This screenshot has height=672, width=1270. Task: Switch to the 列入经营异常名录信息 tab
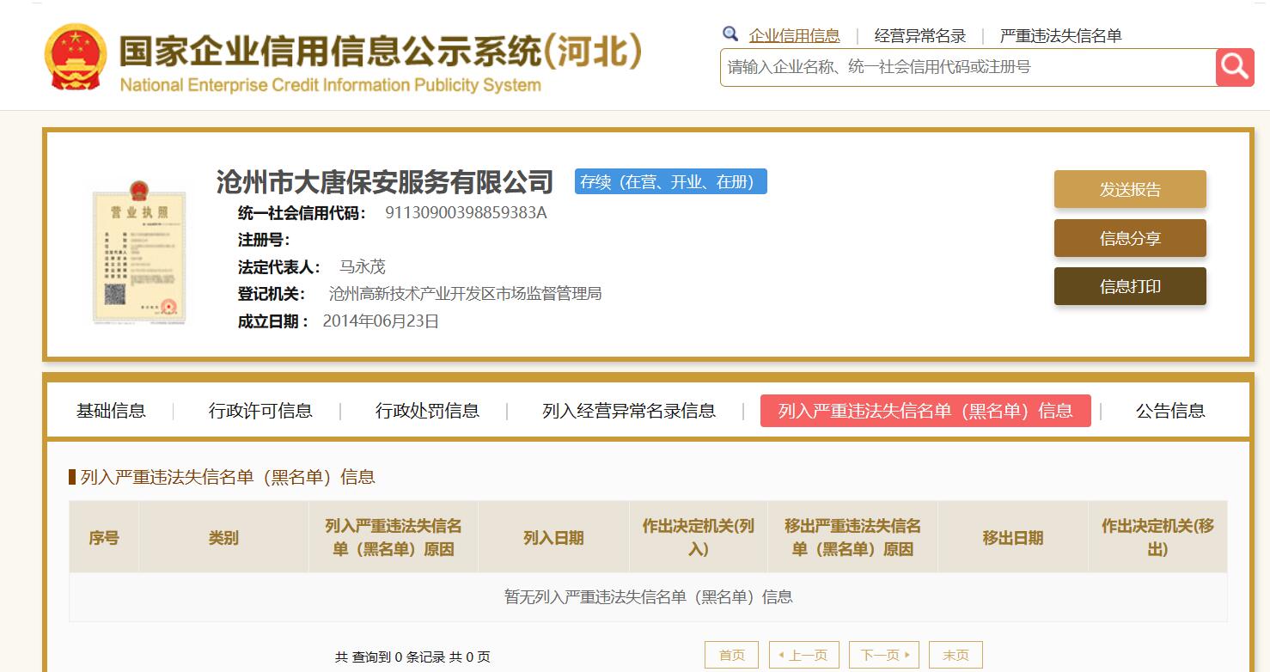coord(629,411)
